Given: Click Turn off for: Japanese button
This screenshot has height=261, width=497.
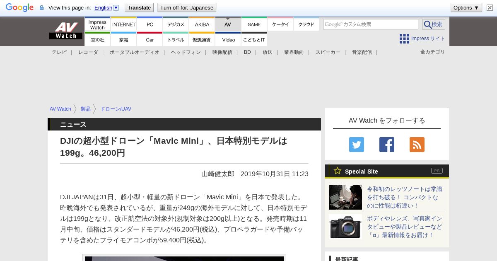Looking at the screenshot, I should click(187, 7).
